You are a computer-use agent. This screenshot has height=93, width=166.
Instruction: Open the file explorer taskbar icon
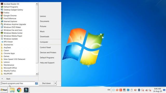[12, 90]
